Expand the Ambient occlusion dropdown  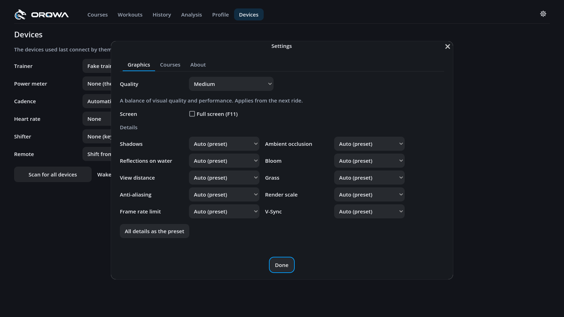369,144
